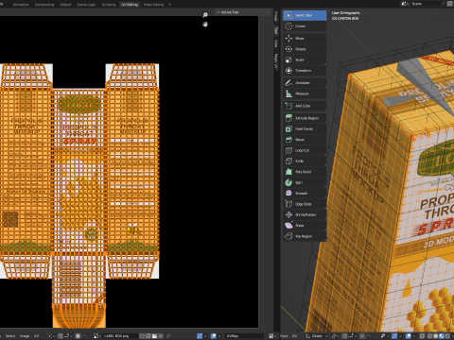Image resolution: width=454 pixels, height=340 pixels.
Task: Unlink the LABEL BOX.png image
Action: (161, 336)
